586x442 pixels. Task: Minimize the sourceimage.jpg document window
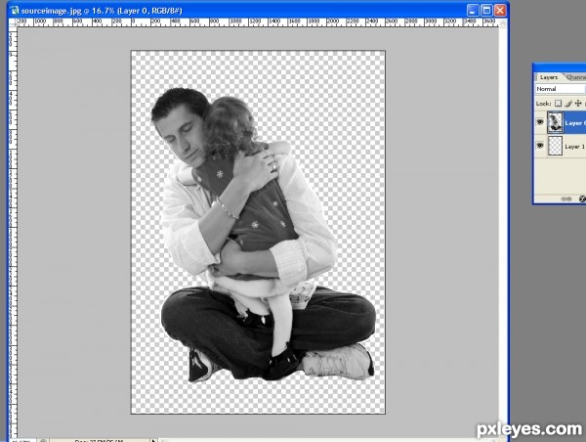473,10
